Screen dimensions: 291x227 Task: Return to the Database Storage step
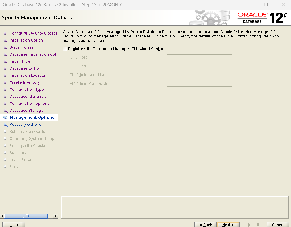(26, 111)
